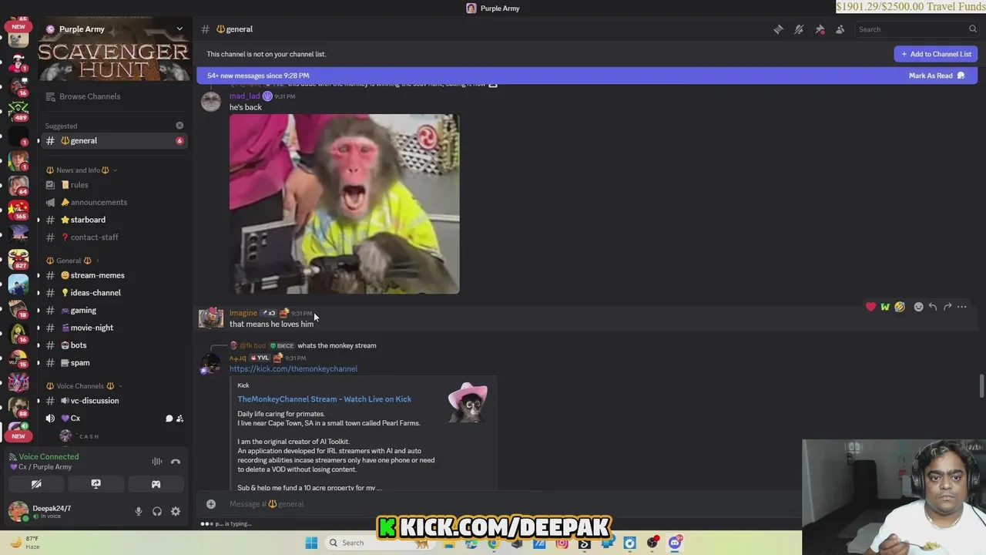The height and width of the screenshot is (555, 986).
Task: Open Imagine's username
Action: 243,313
